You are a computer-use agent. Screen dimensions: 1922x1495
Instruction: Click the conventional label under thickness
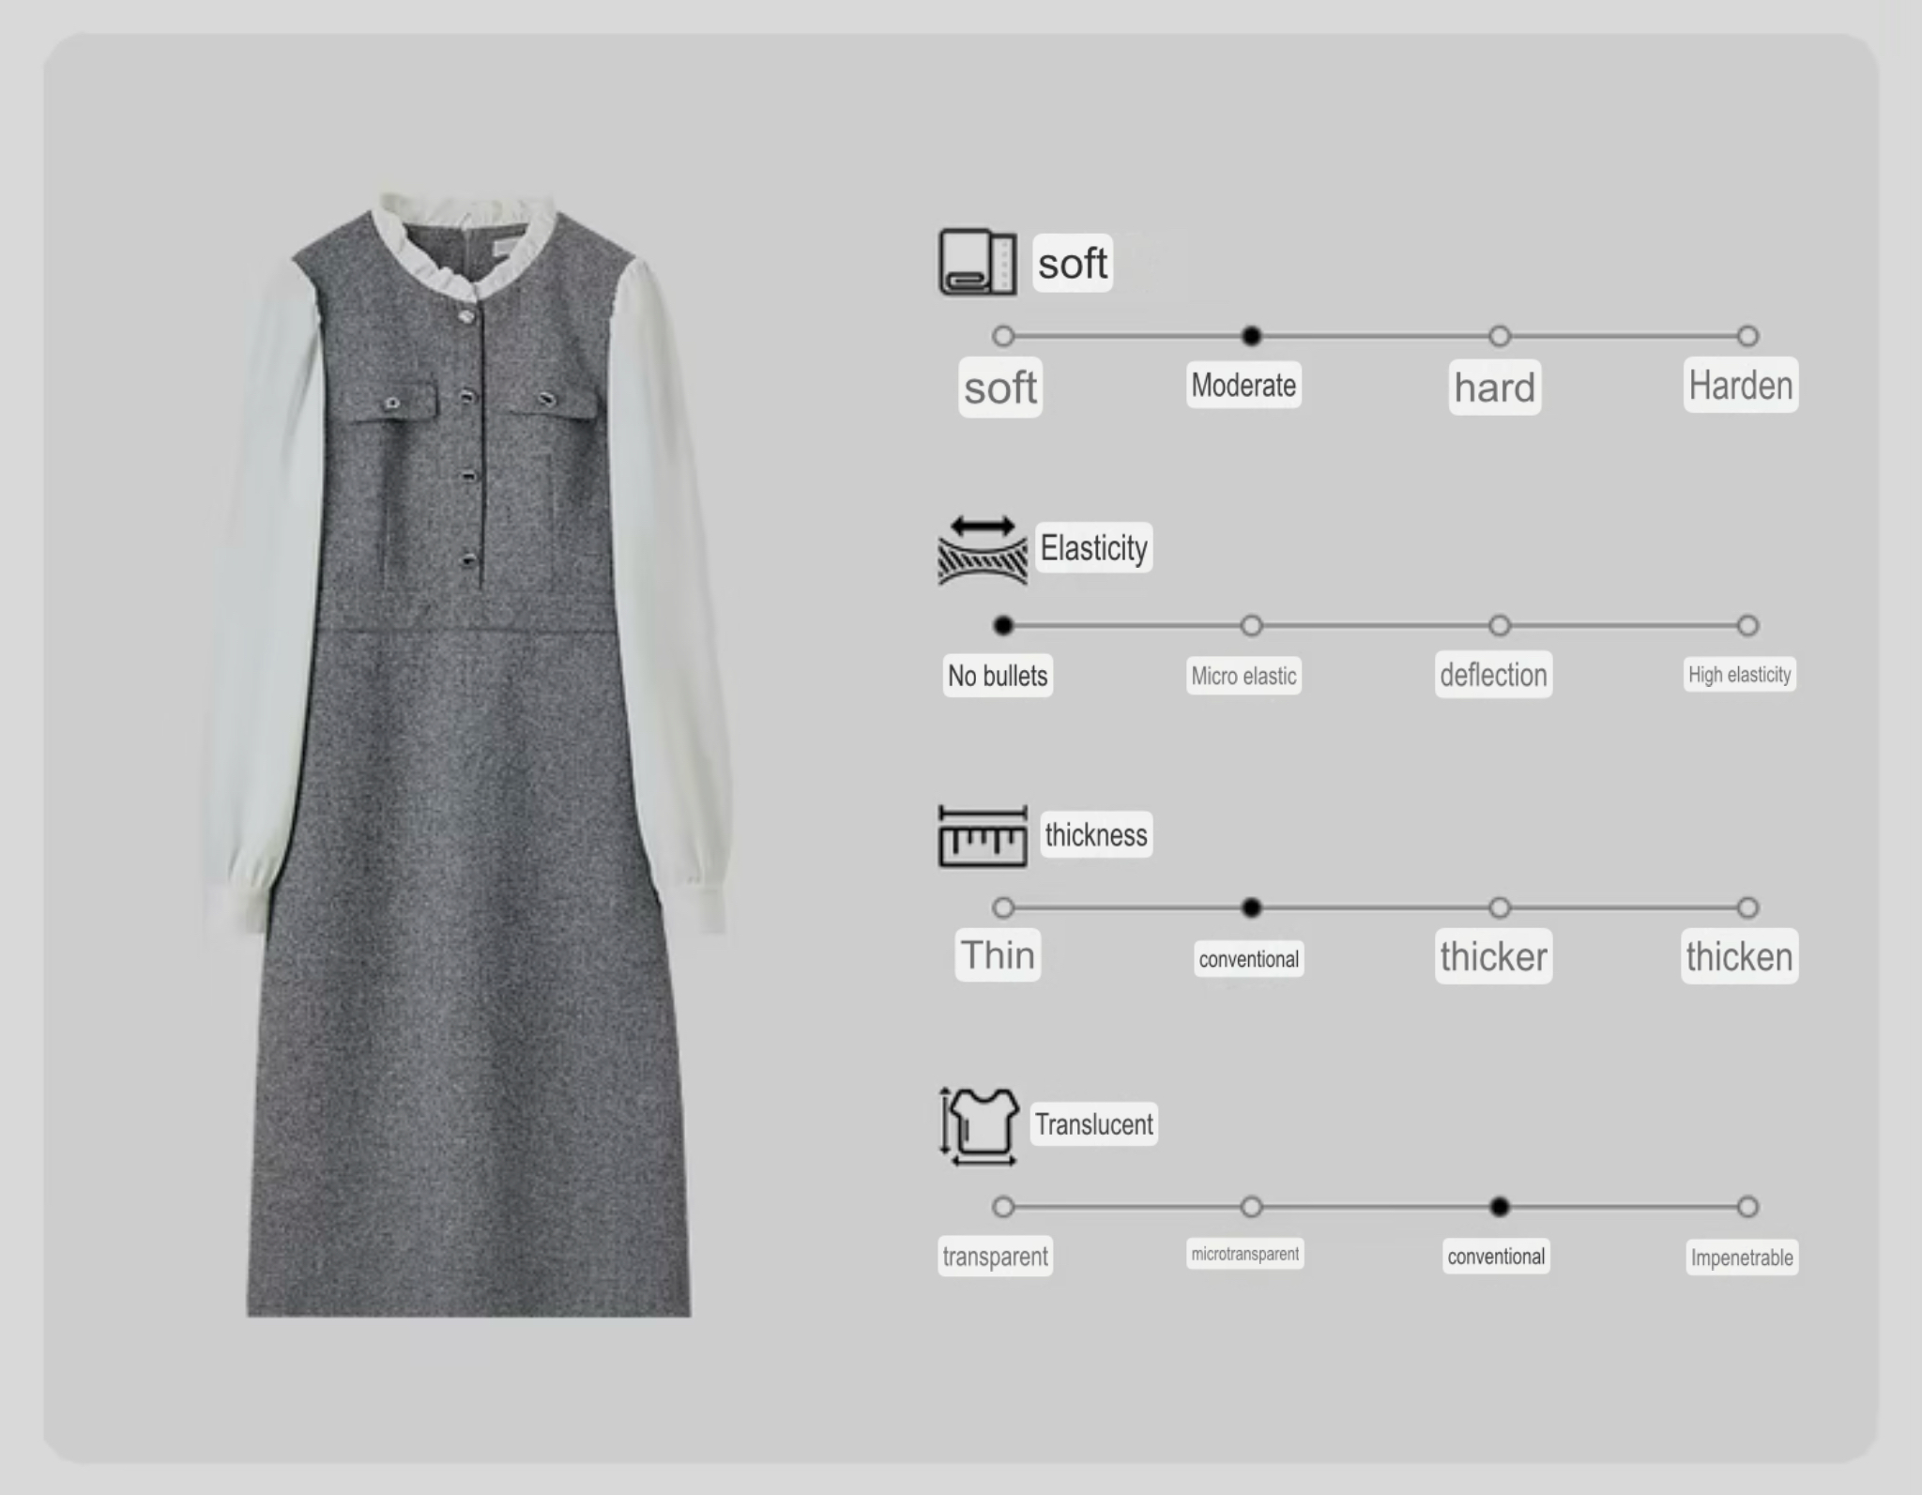1249,959
